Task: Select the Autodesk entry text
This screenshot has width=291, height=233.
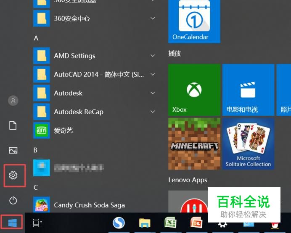Action: pyautogui.click(x=68, y=93)
